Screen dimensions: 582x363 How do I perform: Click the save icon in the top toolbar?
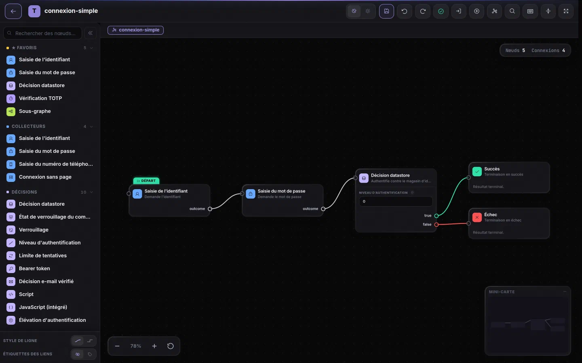(x=386, y=11)
